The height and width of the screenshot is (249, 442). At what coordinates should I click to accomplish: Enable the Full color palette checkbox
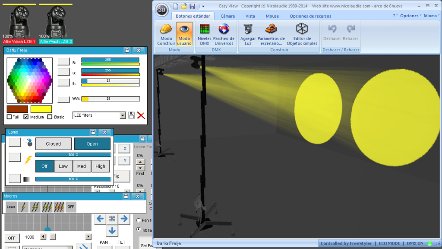[9, 117]
